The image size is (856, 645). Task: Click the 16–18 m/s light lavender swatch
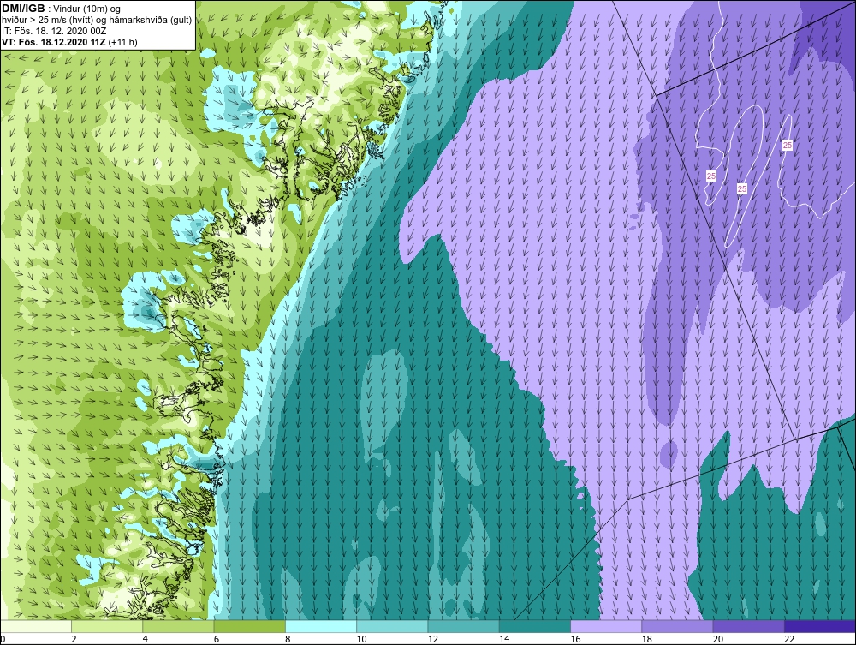pyautogui.click(x=606, y=626)
